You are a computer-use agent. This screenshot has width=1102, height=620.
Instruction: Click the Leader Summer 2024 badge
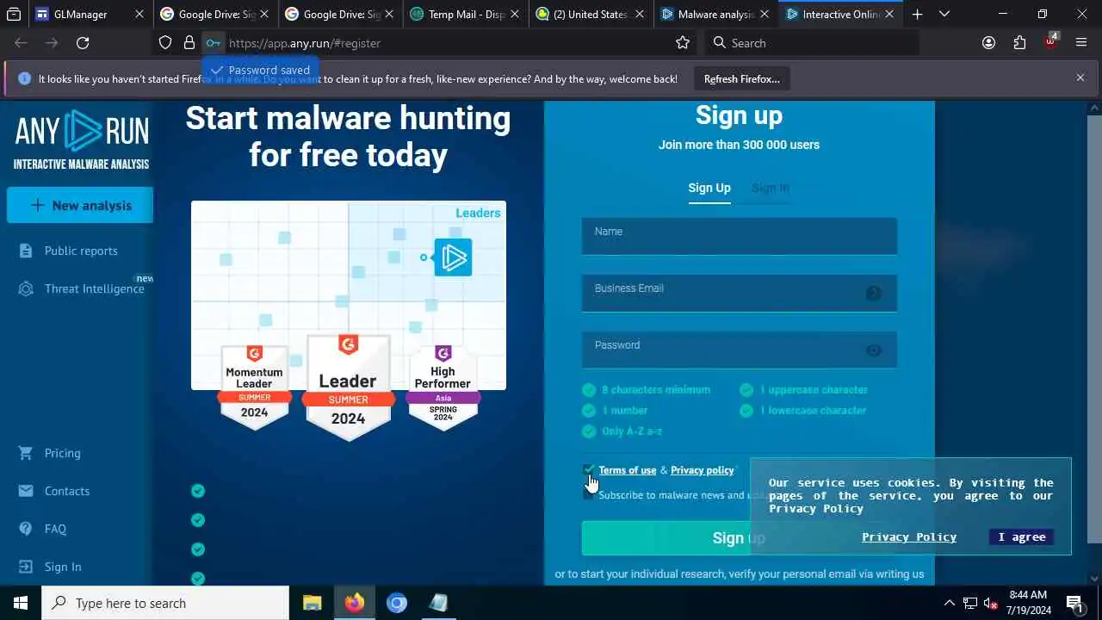(x=348, y=387)
